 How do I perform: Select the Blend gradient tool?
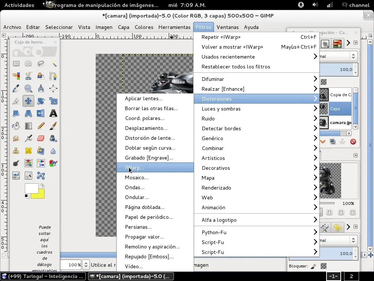[x=28, y=126]
